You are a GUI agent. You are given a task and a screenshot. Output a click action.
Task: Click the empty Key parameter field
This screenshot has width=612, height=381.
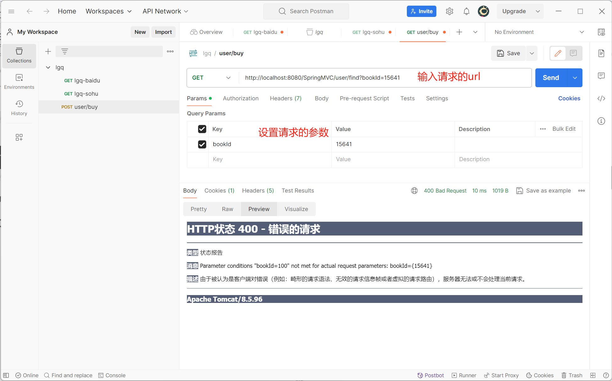(x=270, y=159)
